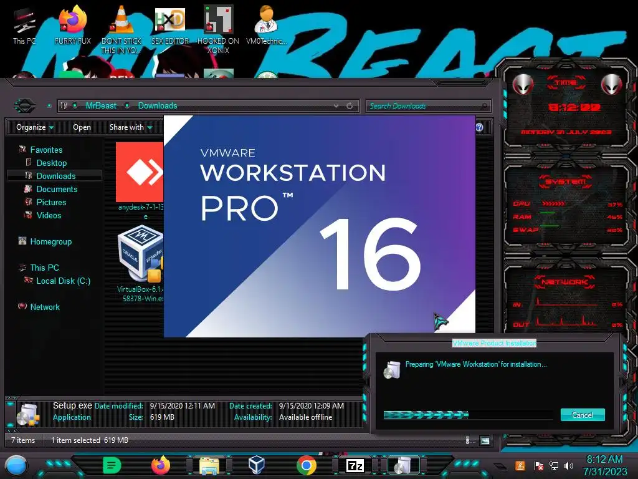Click the Java update tray icon
638x479 pixels.
click(x=520, y=465)
